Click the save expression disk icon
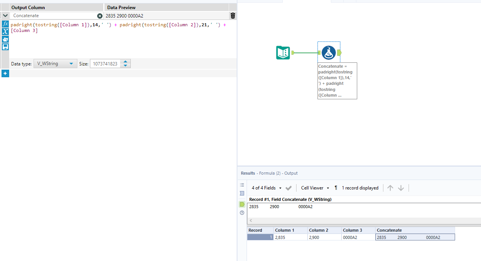The width and height of the screenshot is (481, 261). click(x=5, y=47)
